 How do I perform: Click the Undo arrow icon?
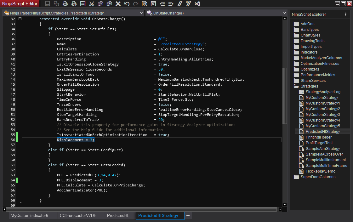tap(127, 4)
